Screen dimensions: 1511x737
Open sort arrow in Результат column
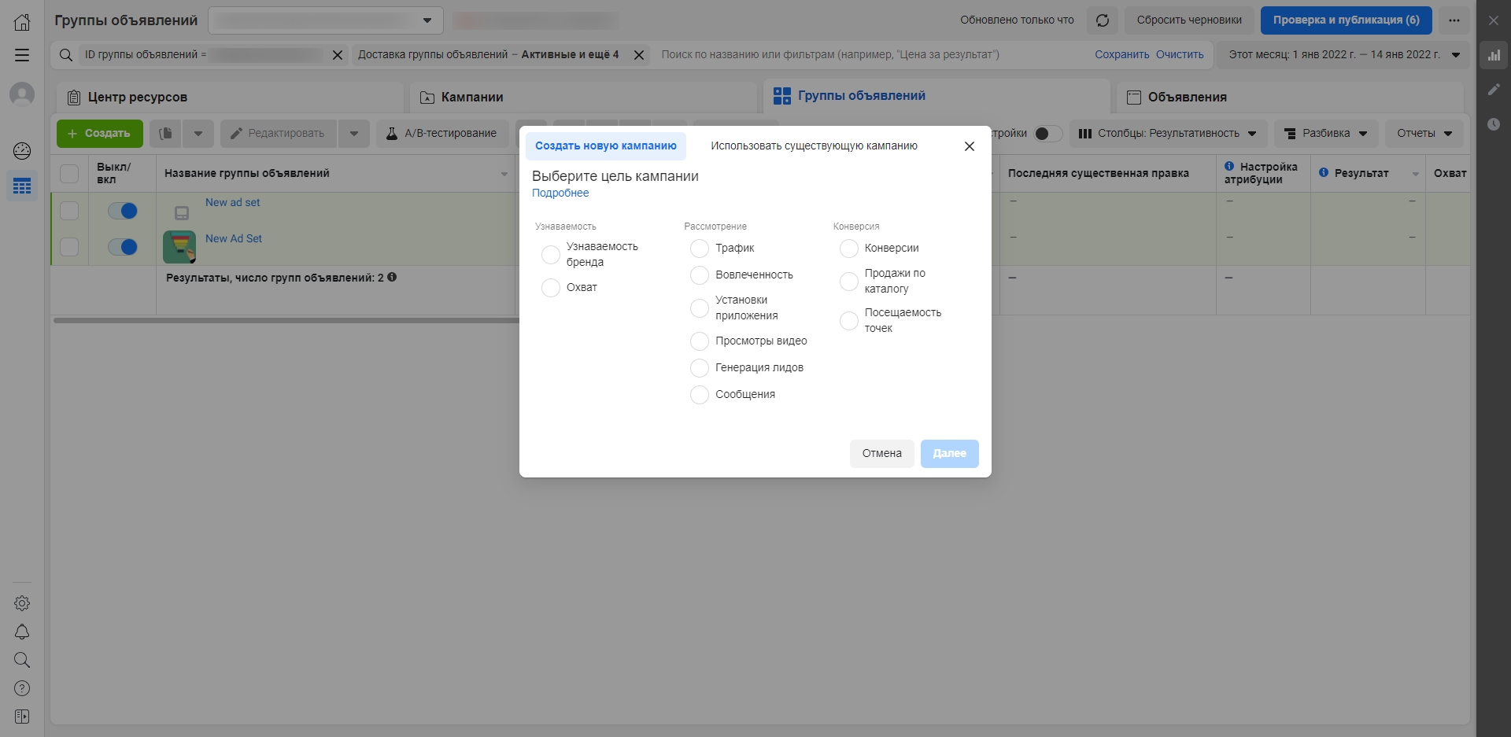[x=1416, y=174]
